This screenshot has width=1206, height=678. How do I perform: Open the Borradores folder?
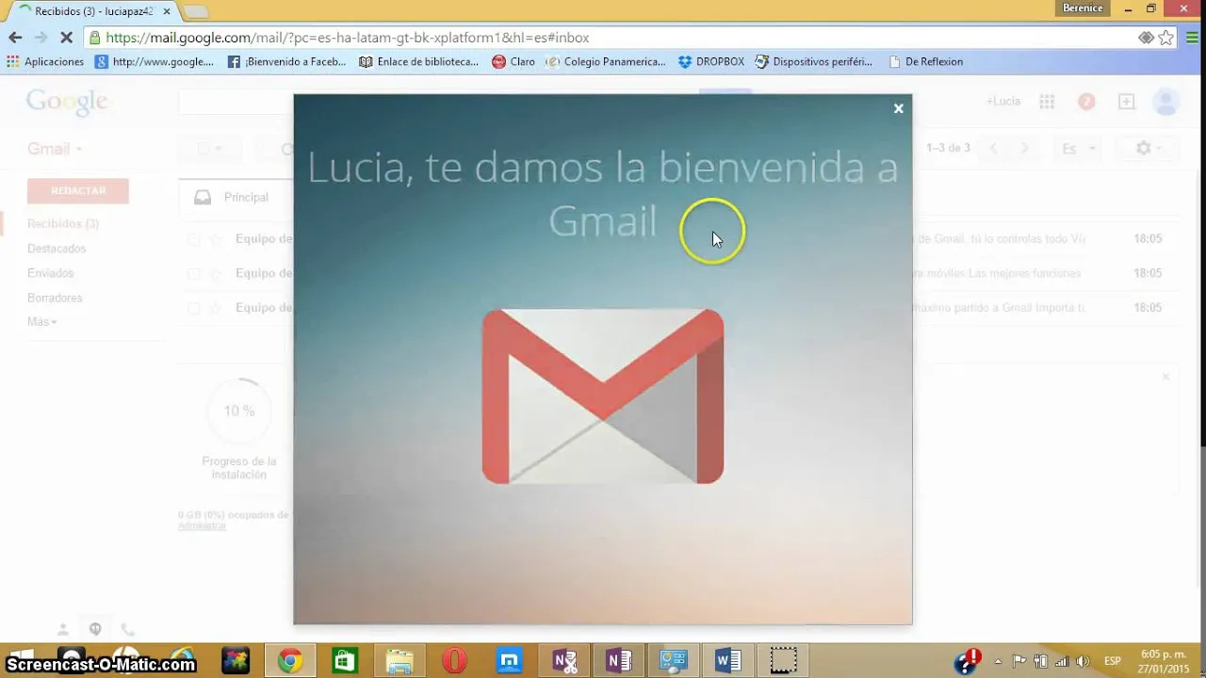coord(55,298)
